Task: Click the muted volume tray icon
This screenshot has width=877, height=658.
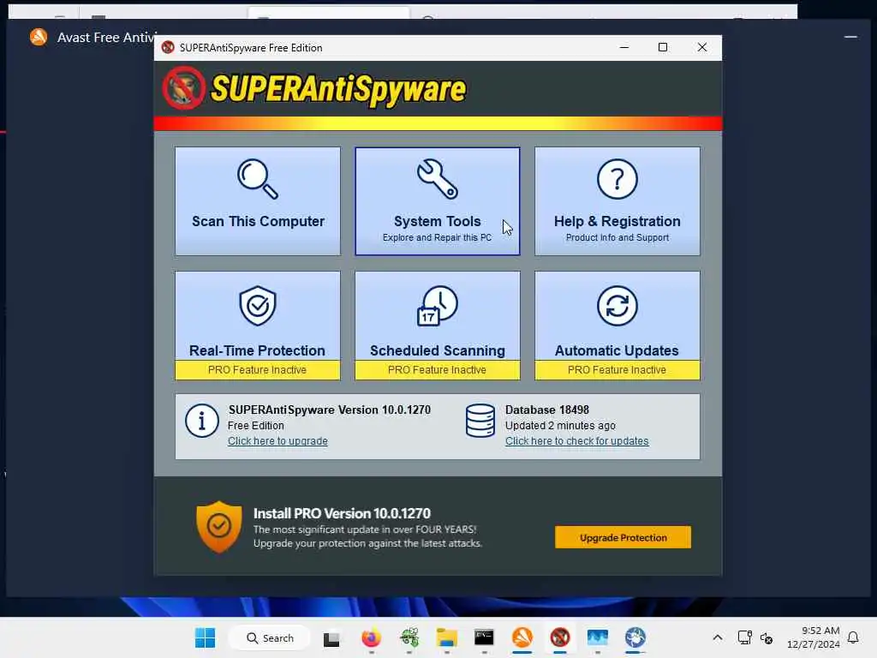Action: (x=767, y=637)
